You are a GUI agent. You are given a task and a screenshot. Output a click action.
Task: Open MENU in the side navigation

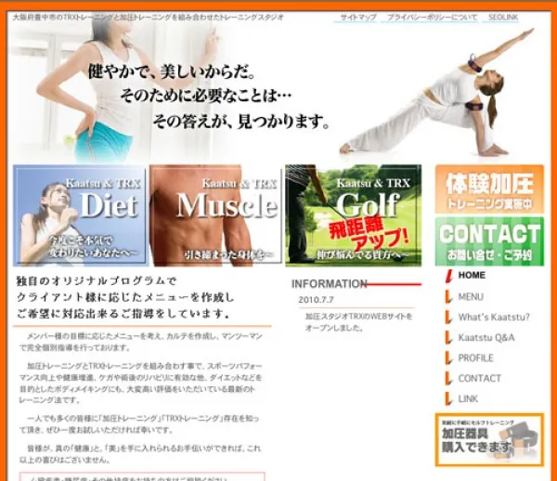(471, 296)
